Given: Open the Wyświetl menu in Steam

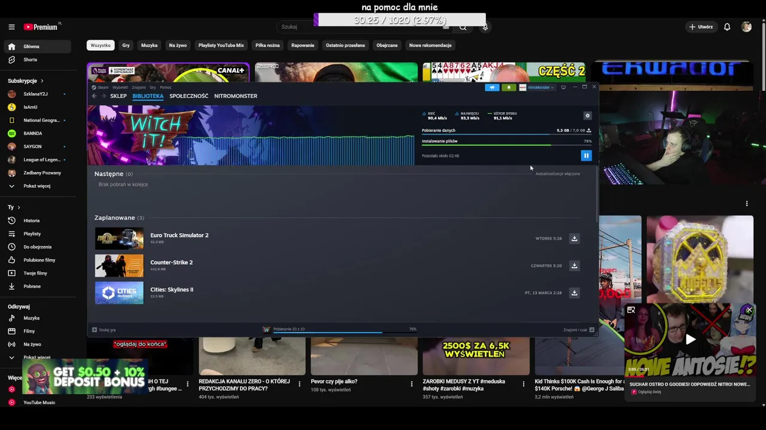Looking at the screenshot, I should [120, 87].
